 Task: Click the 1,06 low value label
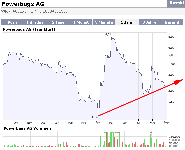(95, 117)
